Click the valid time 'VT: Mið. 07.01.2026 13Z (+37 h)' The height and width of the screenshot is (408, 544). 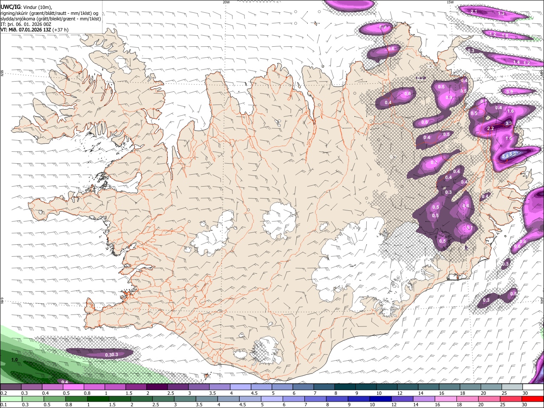pyautogui.click(x=34, y=30)
